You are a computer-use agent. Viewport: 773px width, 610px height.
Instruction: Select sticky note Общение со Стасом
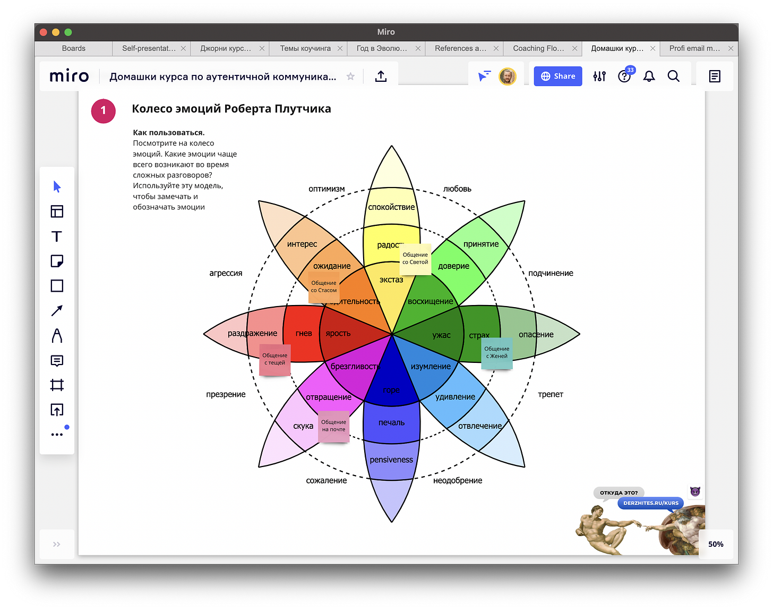coord(324,287)
